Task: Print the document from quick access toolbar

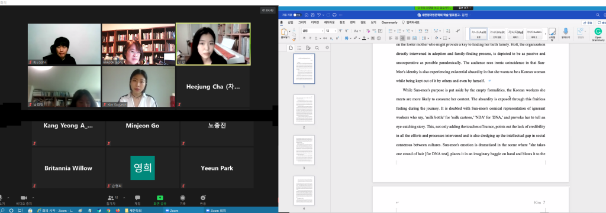Action: click(x=334, y=15)
